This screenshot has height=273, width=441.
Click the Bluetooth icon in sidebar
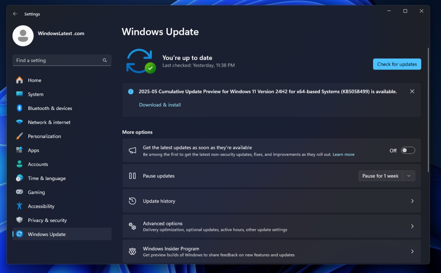(x=19, y=108)
